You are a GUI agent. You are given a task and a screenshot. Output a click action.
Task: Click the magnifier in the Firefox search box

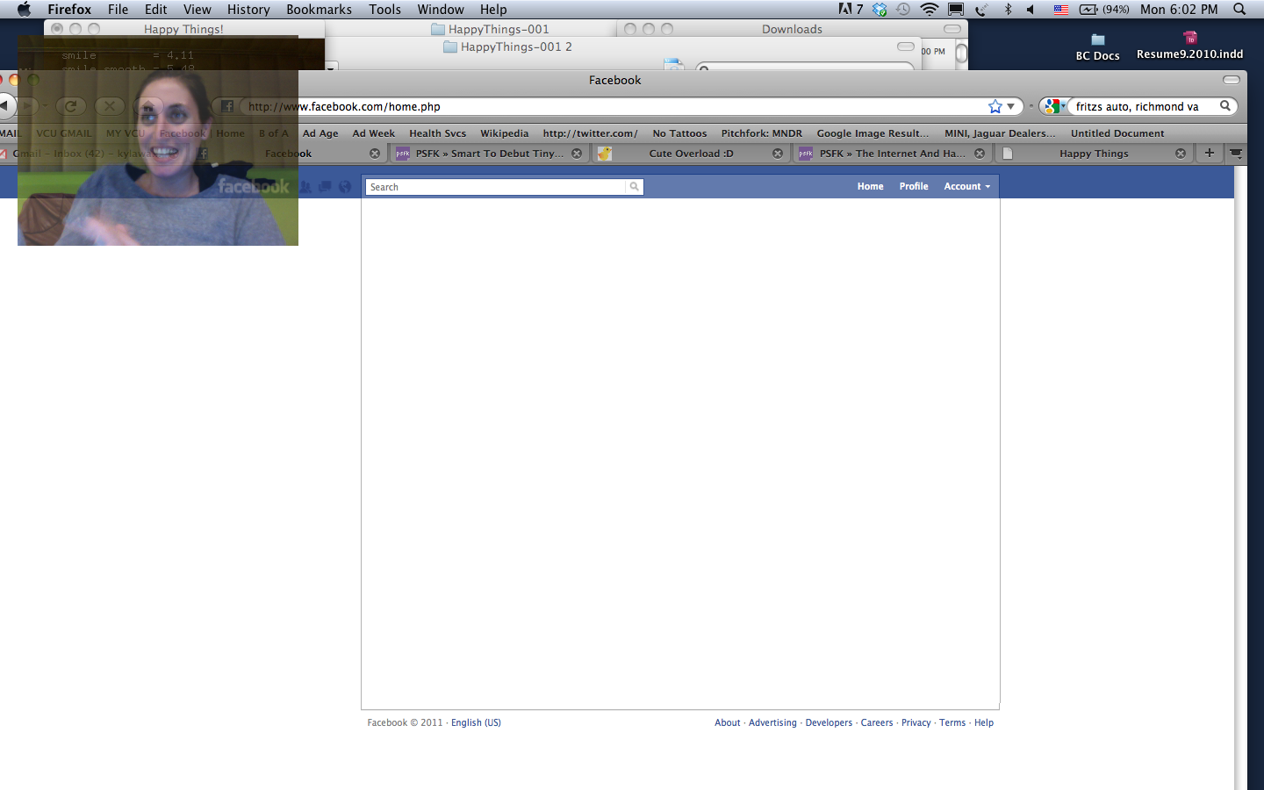tap(1225, 106)
